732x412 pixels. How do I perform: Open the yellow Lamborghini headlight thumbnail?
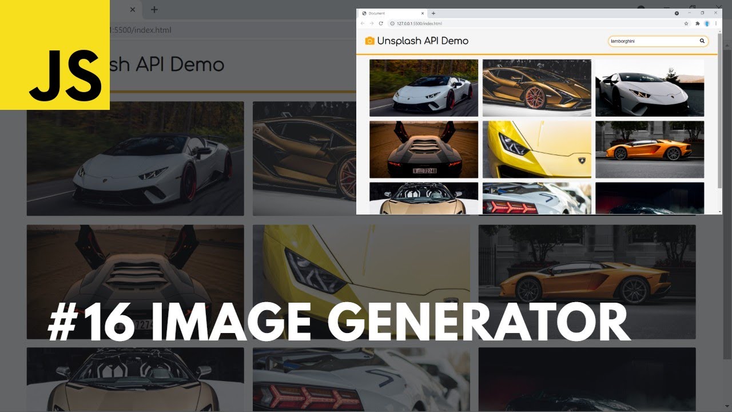536,149
